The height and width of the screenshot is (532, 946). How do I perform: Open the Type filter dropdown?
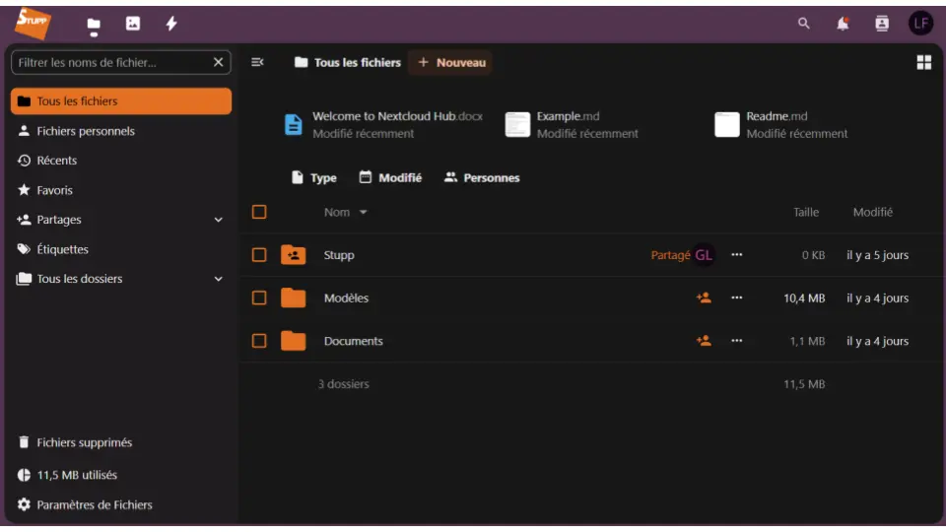click(x=314, y=178)
